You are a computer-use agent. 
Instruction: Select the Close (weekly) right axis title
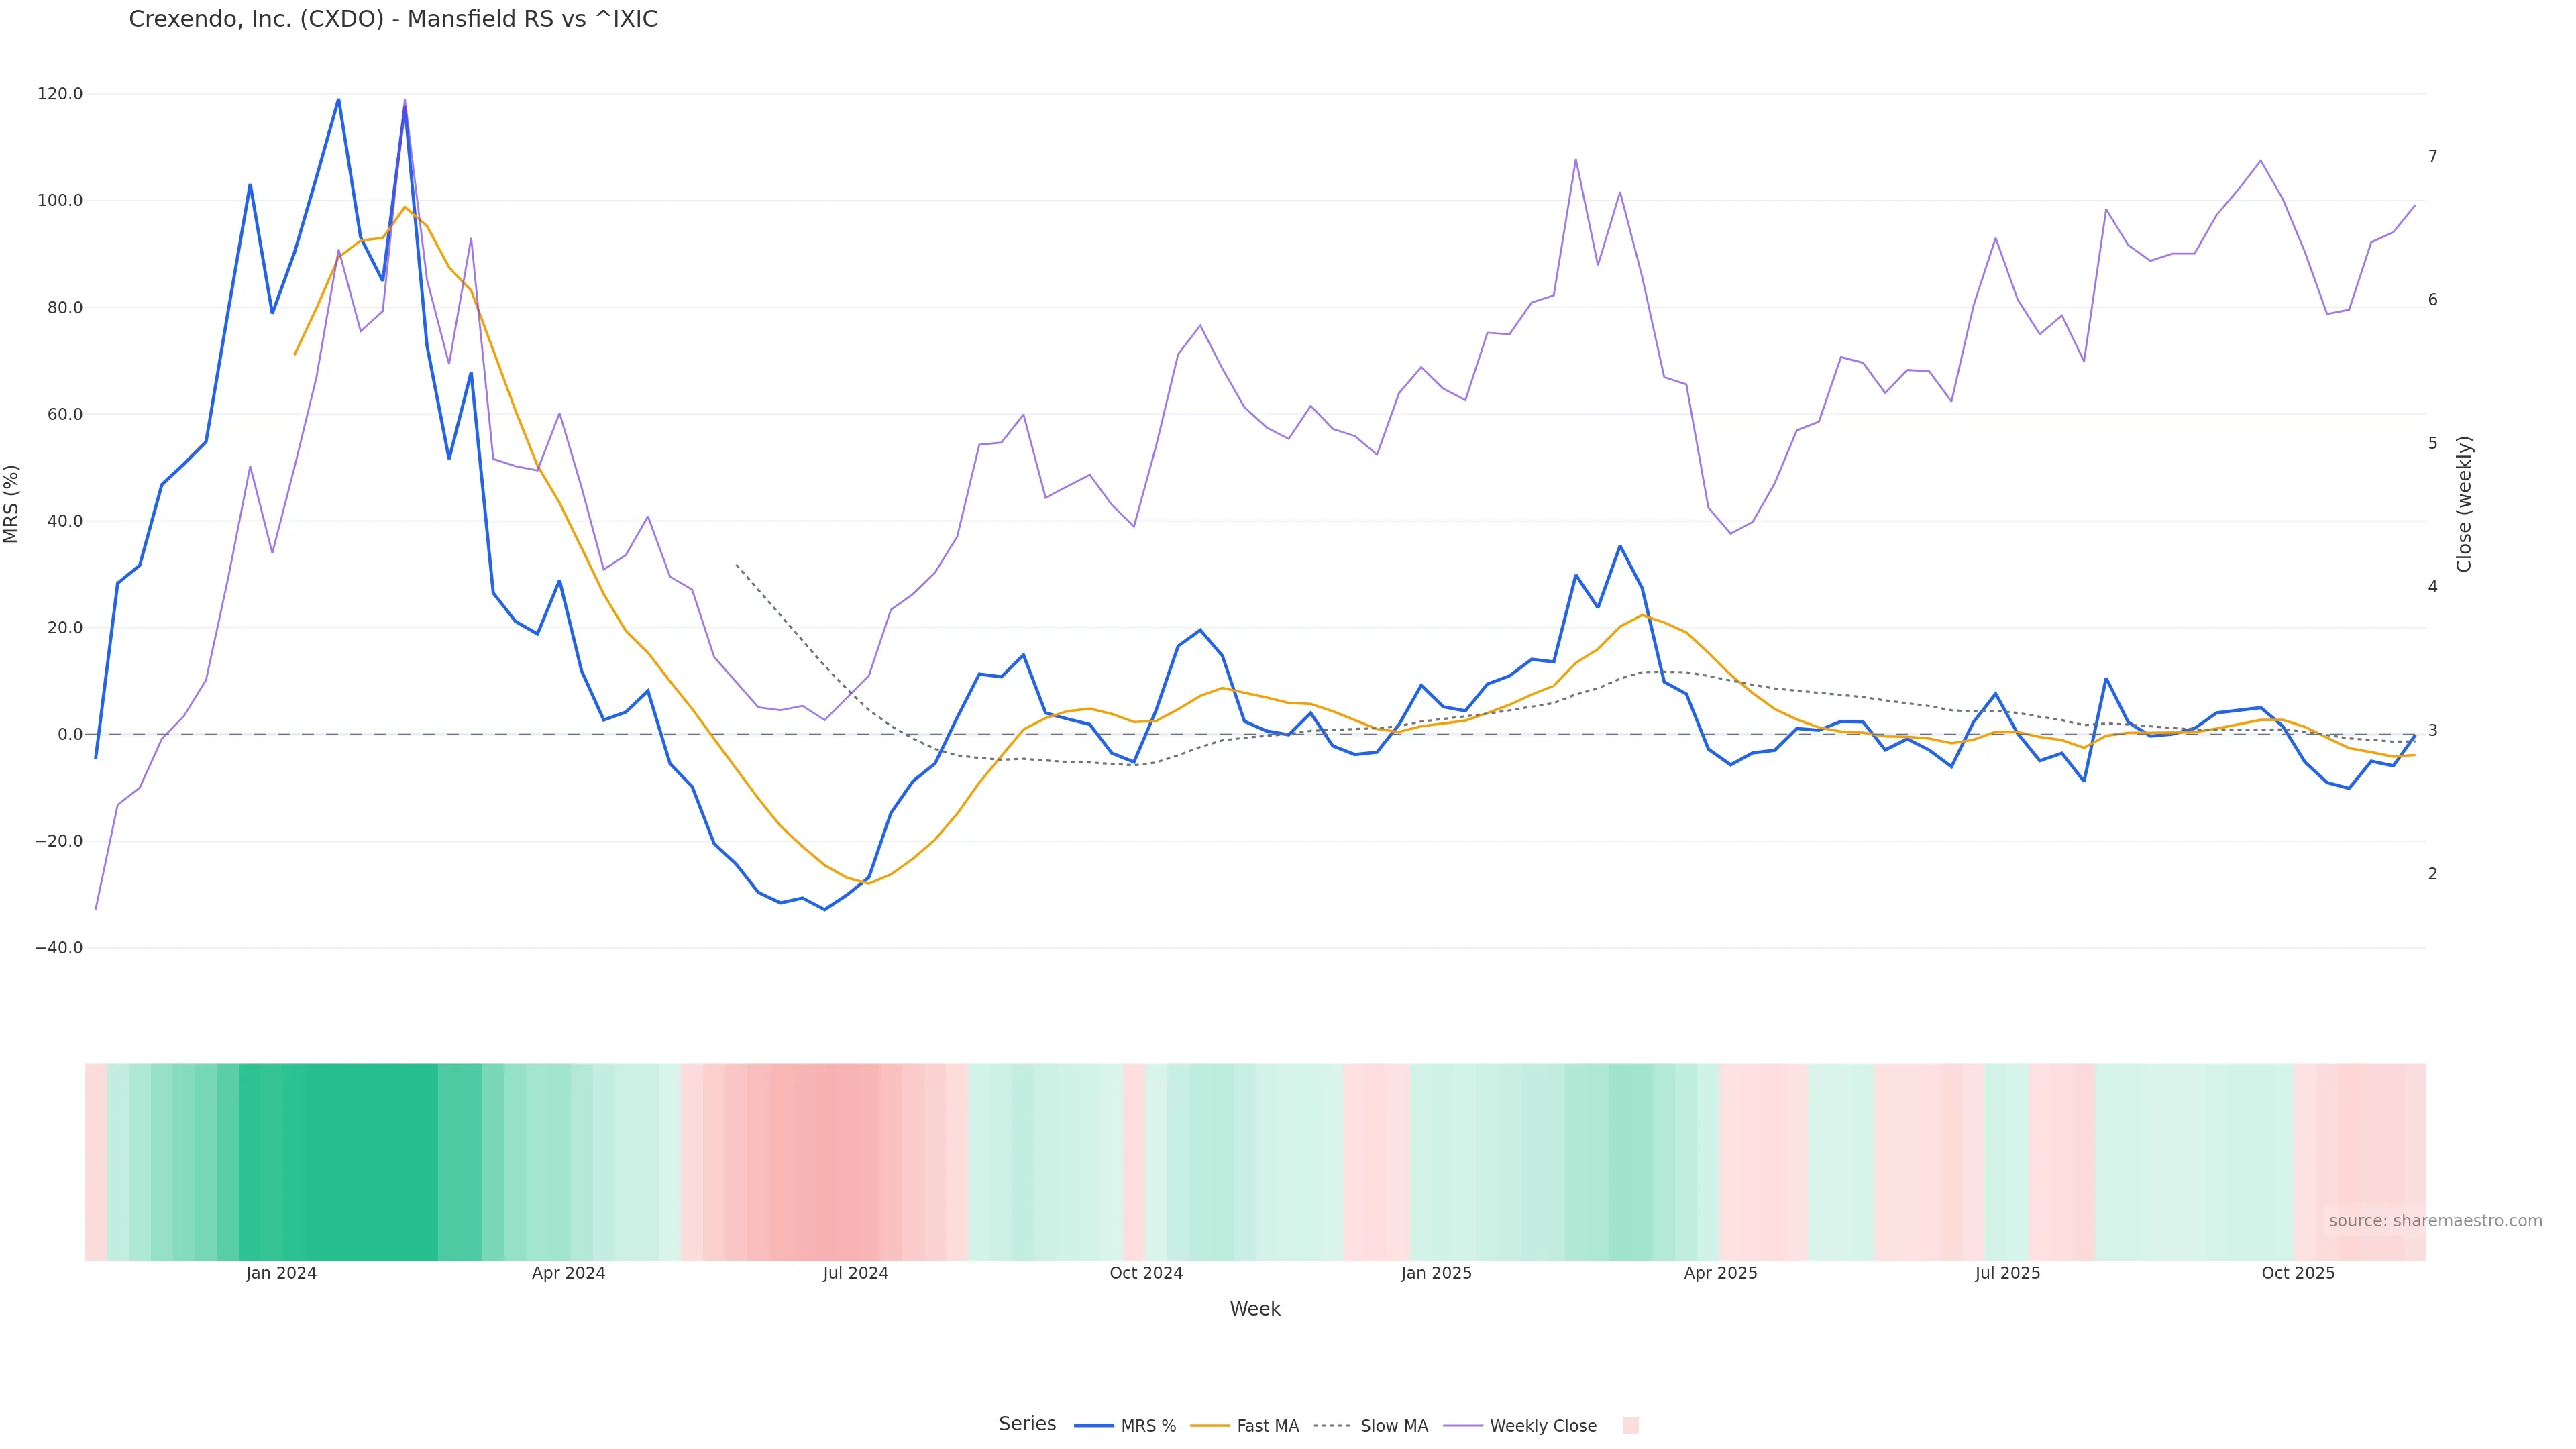pyautogui.click(x=2464, y=504)
